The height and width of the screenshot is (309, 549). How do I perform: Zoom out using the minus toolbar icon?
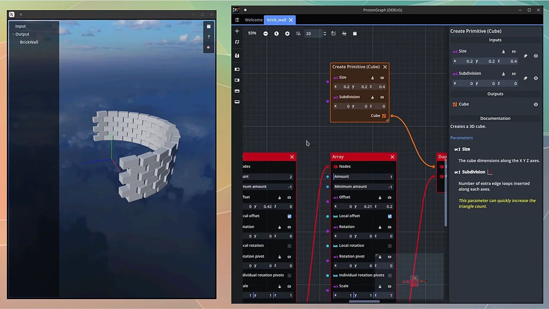(x=266, y=33)
